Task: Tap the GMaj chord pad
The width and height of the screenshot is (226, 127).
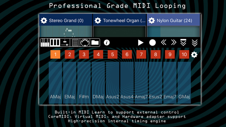Action: click(x=184, y=83)
